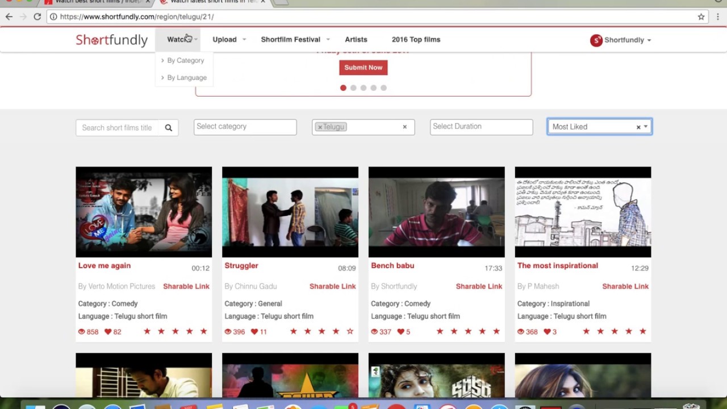Go to the first carousel slide dot
This screenshot has height=409, width=727.
[x=343, y=88]
